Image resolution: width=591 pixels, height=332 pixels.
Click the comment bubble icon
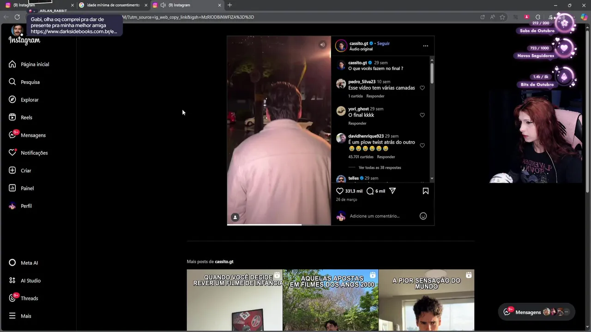[x=370, y=191]
